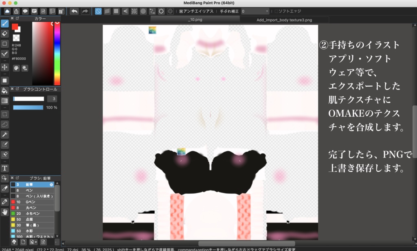Open the 手ぶれ補正 value dropdown
The image size is (417, 251).
click(255, 11)
